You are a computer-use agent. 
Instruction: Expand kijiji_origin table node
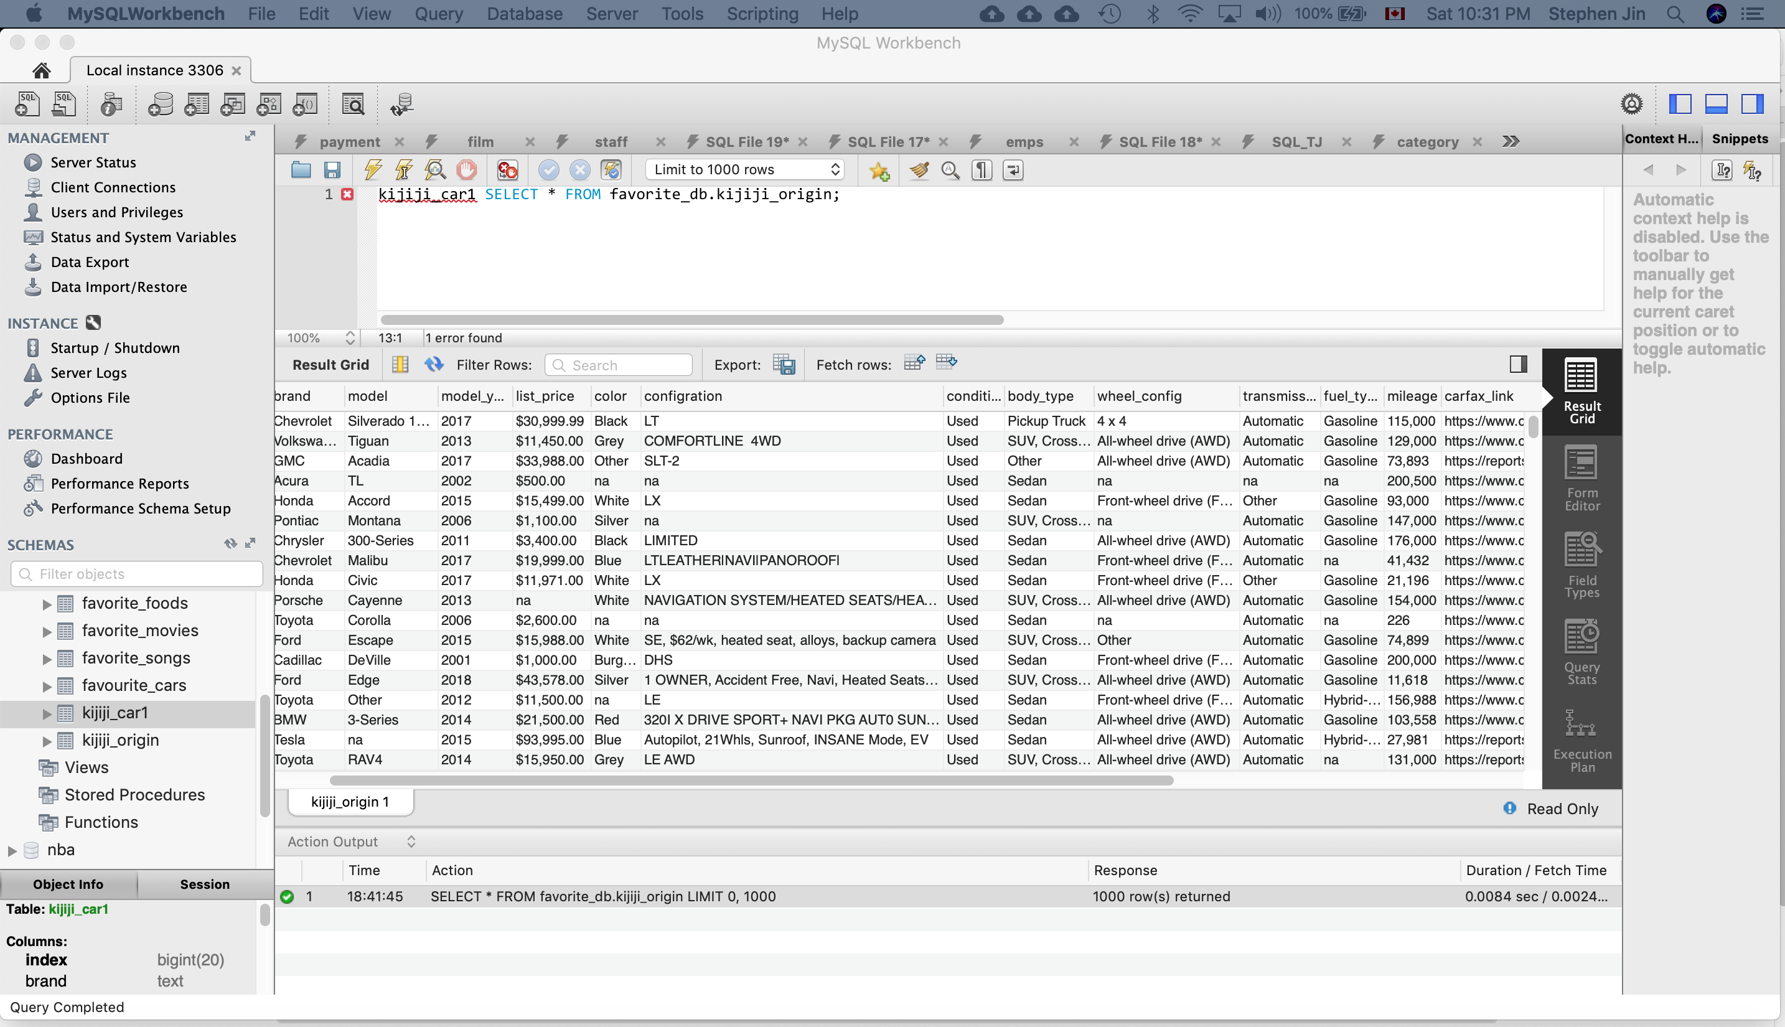point(47,741)
